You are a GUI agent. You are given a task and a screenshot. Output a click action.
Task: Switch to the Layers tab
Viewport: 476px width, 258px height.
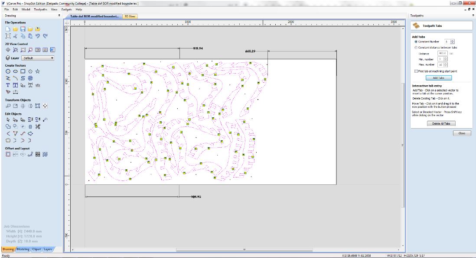(x=48, y=249)
